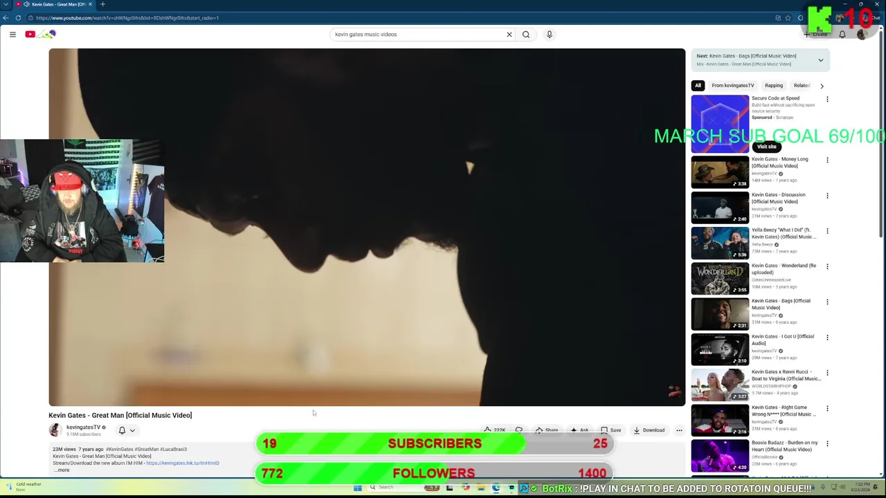886x498 pixels.
Task: Open menu for Bags video
Action: click(827, 302)
